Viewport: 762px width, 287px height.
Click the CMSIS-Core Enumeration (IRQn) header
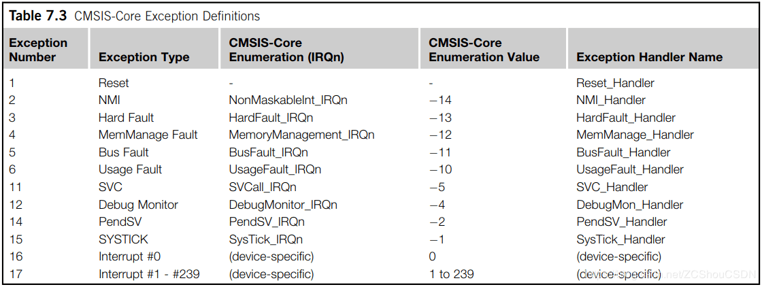pyautogui.click(x=286, y=50)
